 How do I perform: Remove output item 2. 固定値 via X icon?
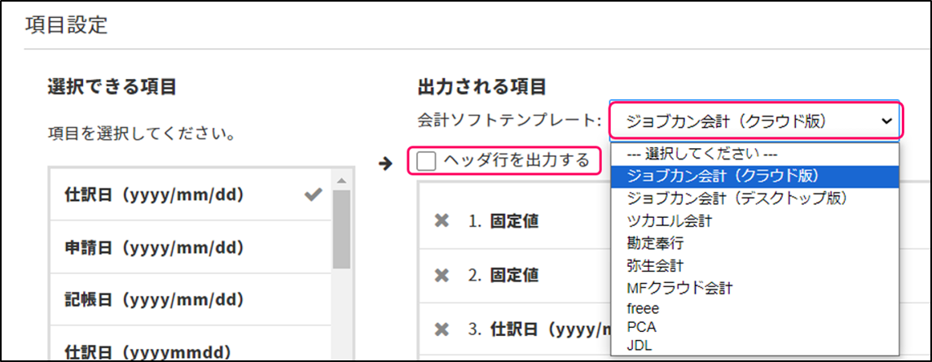coord(441,275)
